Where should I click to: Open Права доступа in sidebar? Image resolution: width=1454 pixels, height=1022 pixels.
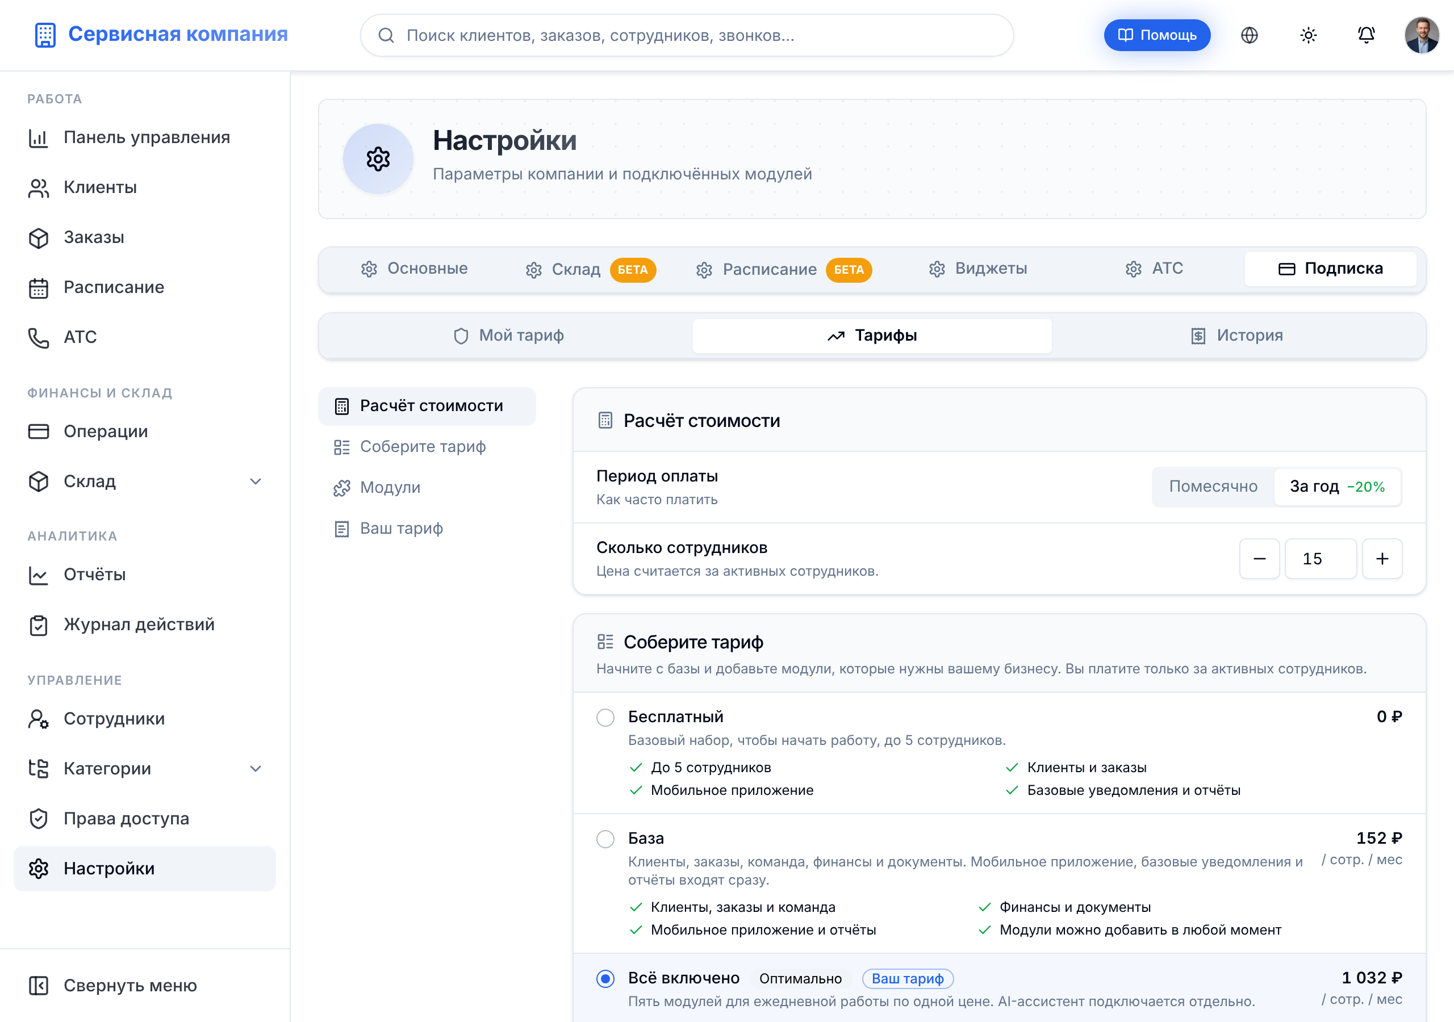[145, 819]
